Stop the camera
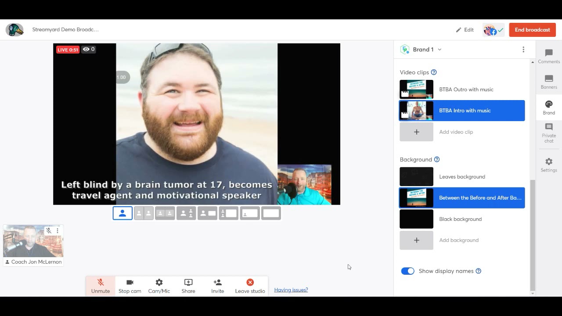Image resolution: width=562 pixels, height=316 pixels. (x=130, y=286)
